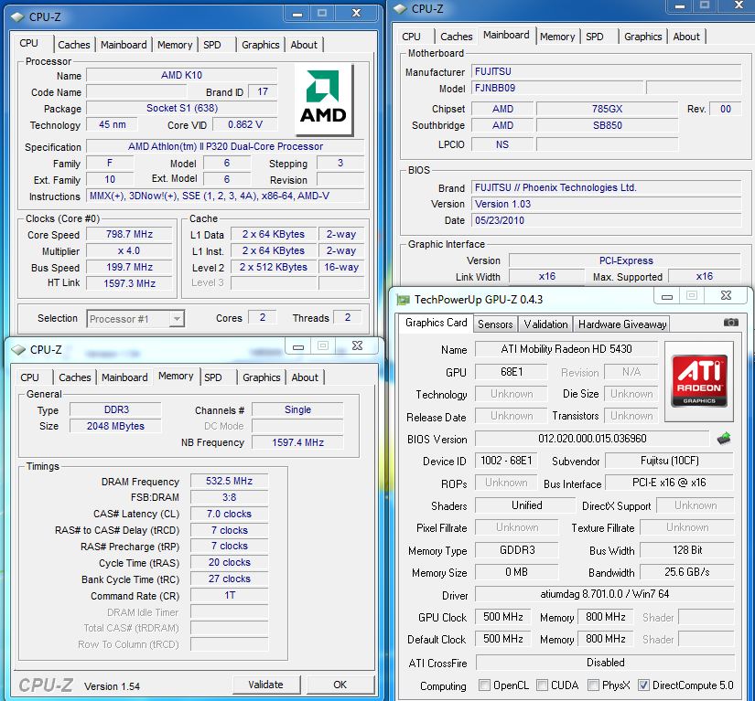
Task: Click the BIOS save chip icon in GPU-Z
Action: point(724,438)
